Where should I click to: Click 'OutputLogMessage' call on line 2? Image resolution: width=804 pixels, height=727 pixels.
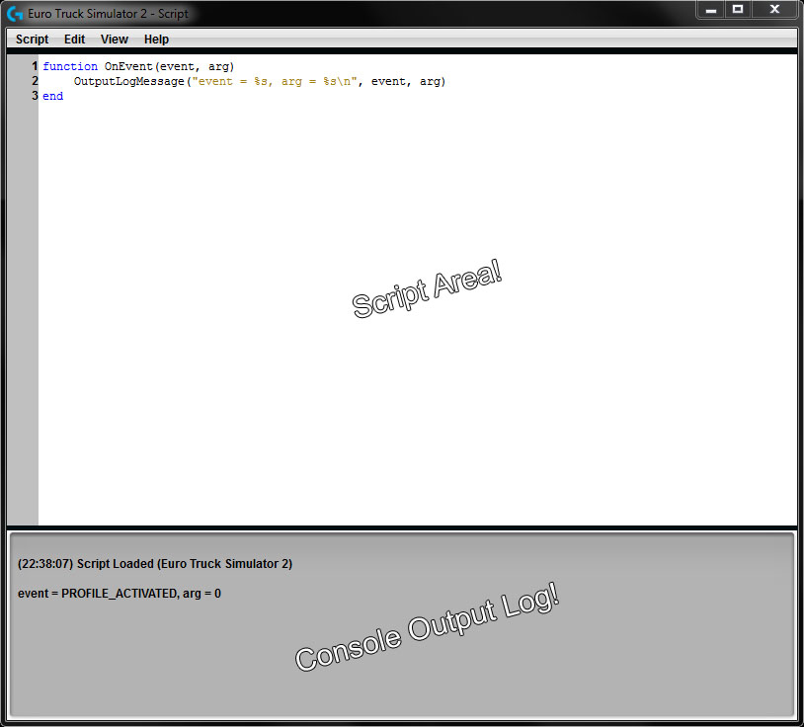[x=128, y=81]
